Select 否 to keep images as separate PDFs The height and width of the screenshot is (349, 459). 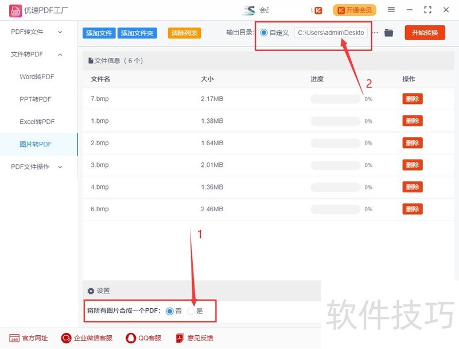169,312
